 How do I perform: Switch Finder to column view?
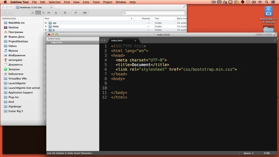pyautogui.click(x=44, y=13)
